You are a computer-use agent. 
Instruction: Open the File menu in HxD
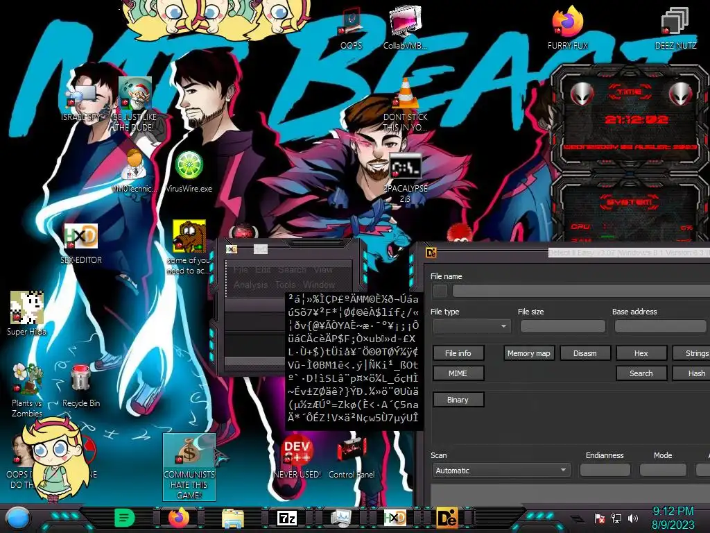(x=241, y=270)
